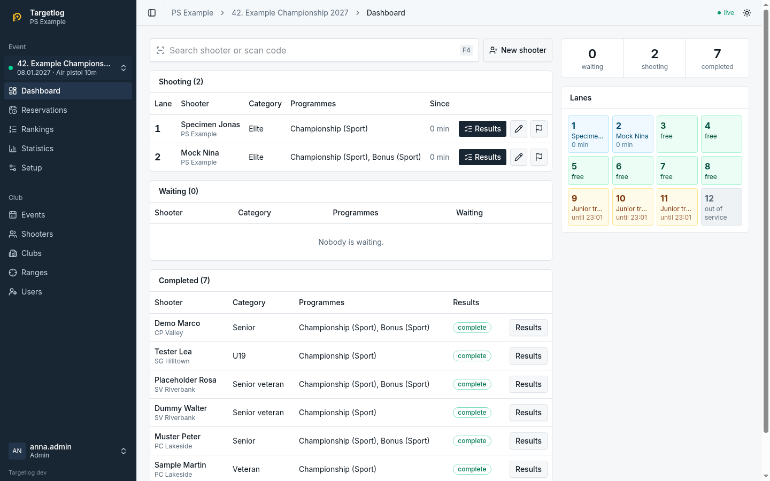
Task: Navigate to club Events
Action: 68,215
